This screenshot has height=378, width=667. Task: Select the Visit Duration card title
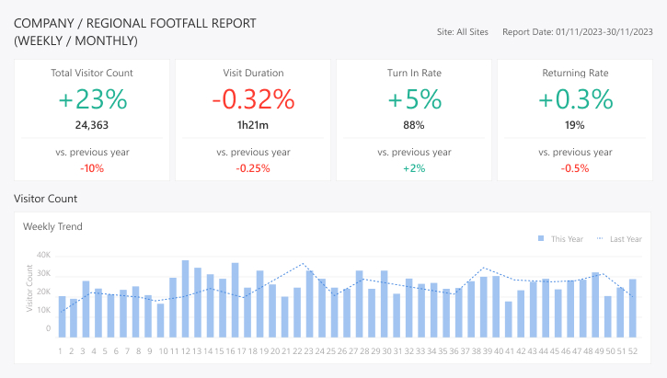[x=253, y=73]
